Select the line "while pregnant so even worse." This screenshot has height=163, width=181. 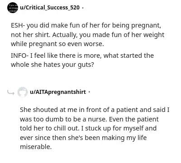point(57,44)
